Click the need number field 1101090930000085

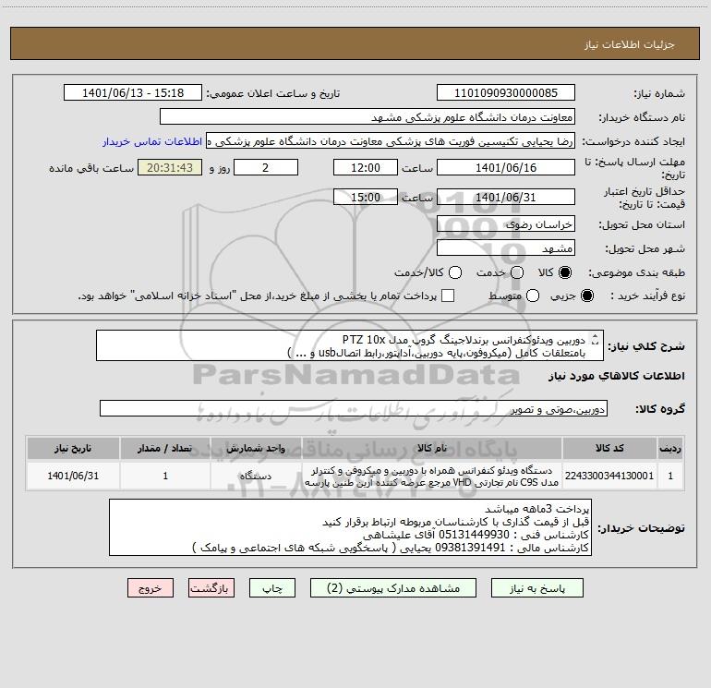[x=506, y=93]
